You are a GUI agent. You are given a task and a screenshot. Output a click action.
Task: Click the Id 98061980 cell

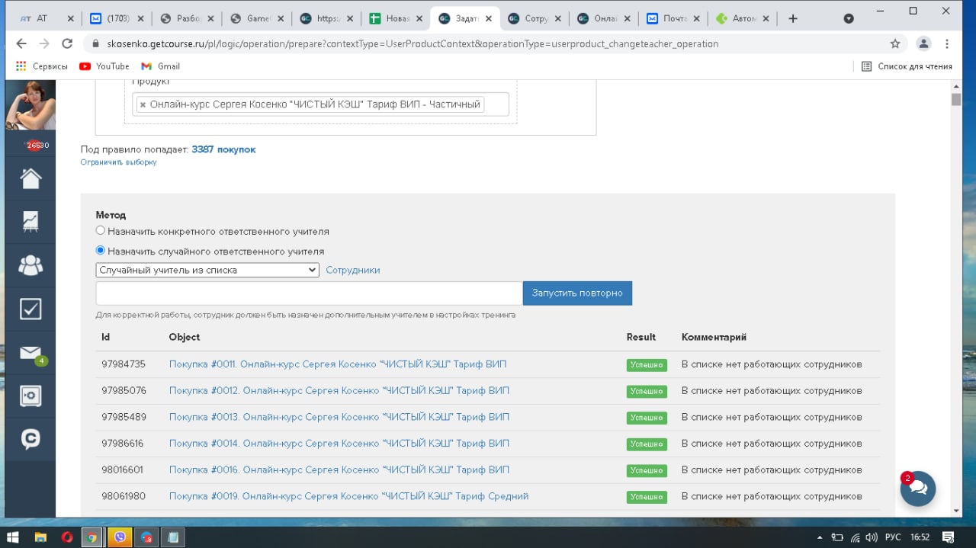point(123,496)
